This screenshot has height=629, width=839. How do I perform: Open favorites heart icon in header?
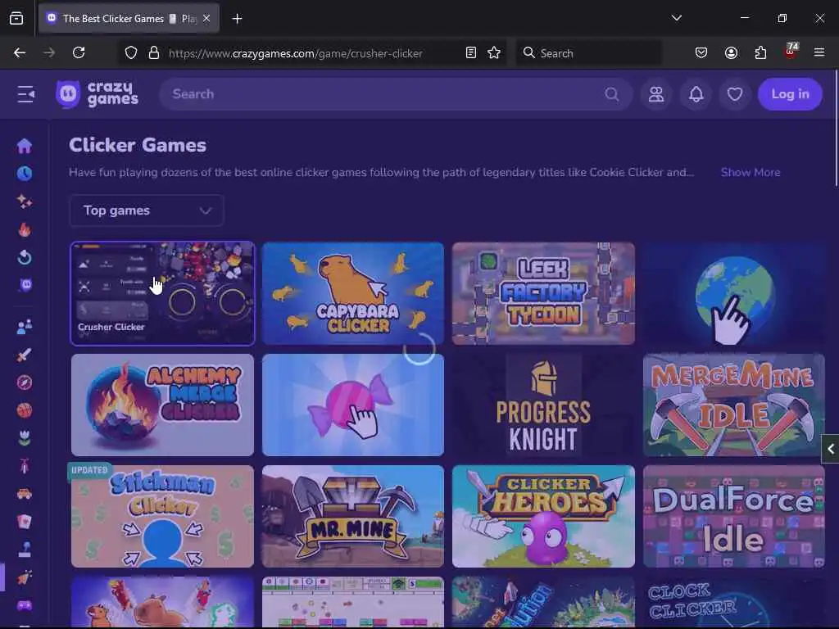(735, 94)
